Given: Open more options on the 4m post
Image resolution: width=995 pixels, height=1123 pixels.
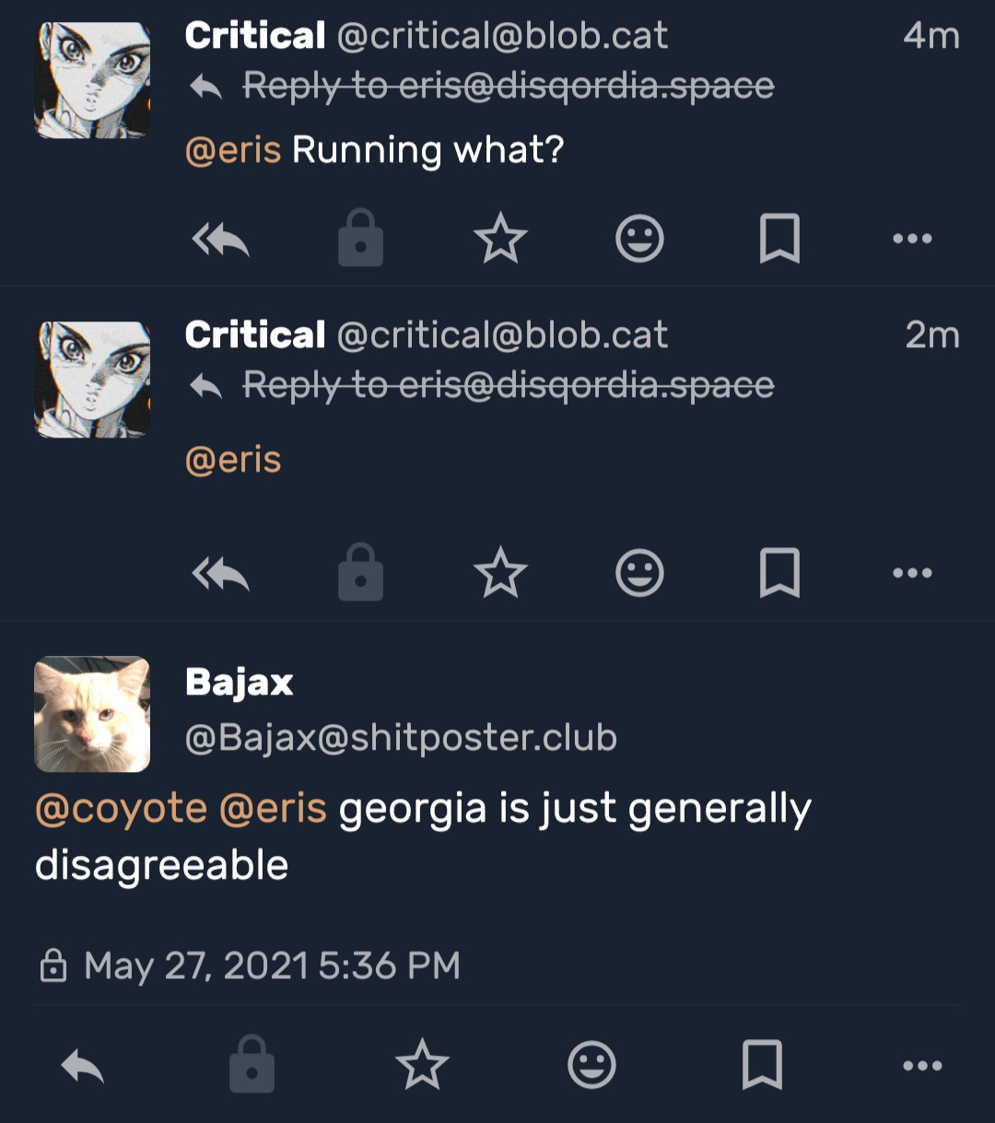Looking at the screenshot, I should tap(912, 240).
